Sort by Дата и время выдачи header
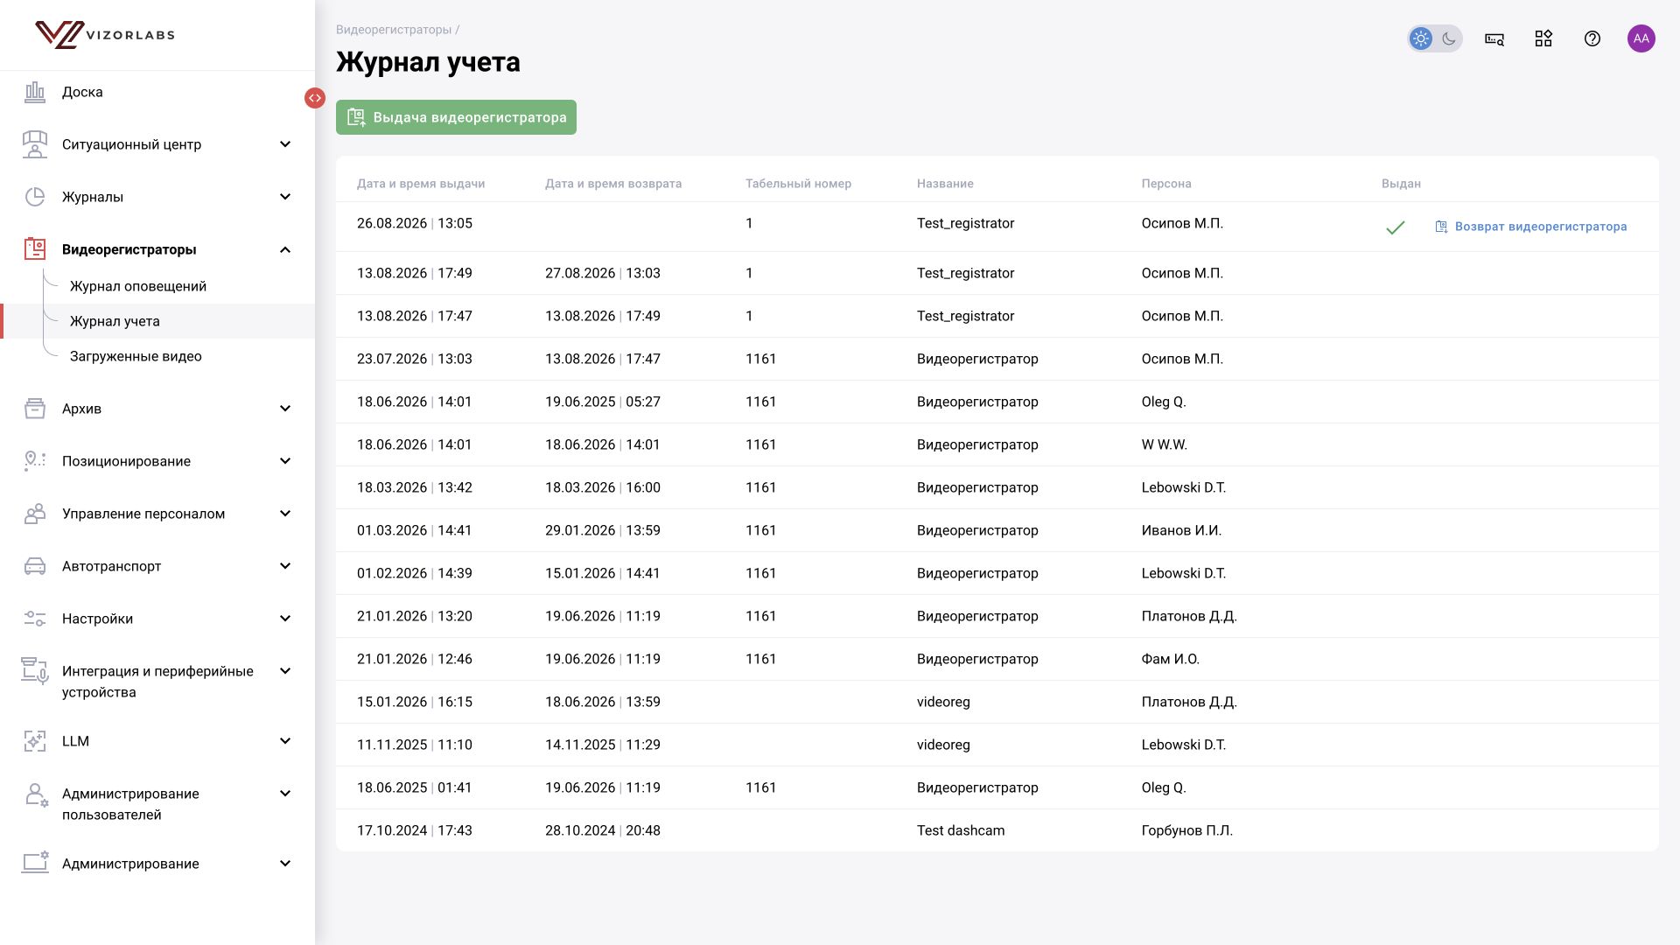The image size is (1680, 945). click(421, 184)
